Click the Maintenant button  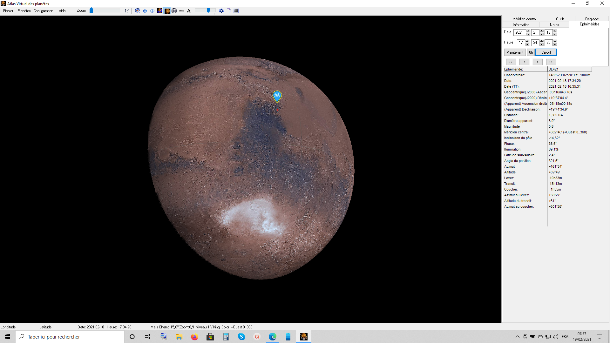(515, 52)
